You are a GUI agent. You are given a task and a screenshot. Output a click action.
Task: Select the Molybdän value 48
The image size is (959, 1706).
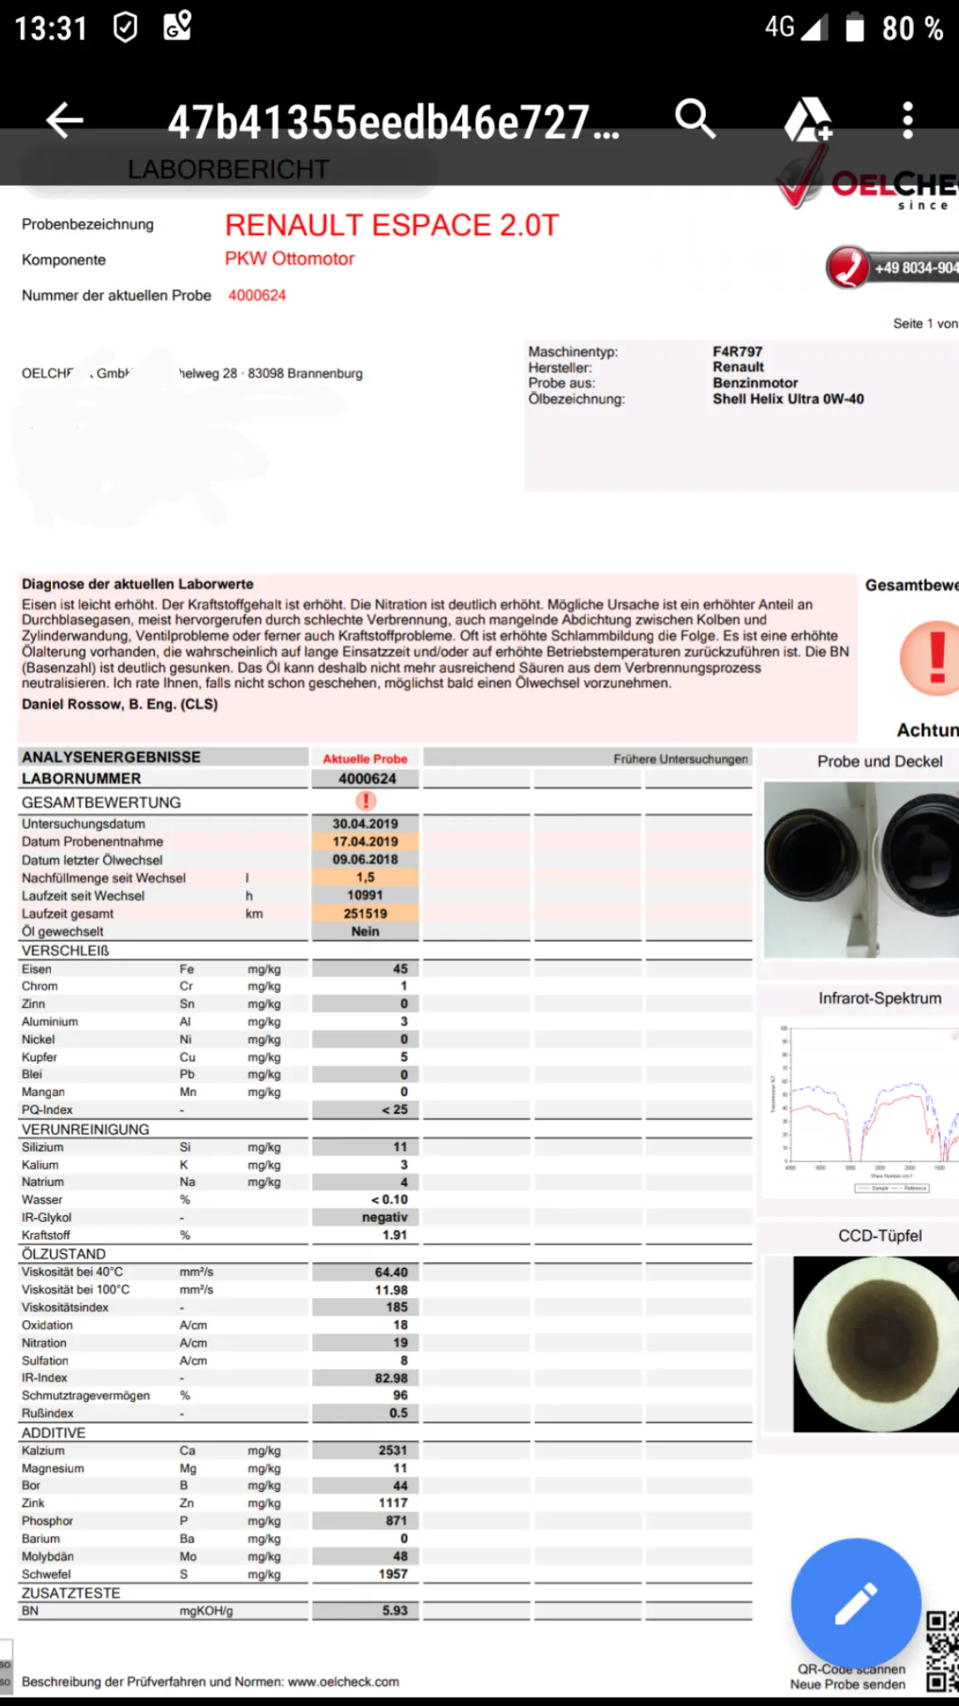400,1557
